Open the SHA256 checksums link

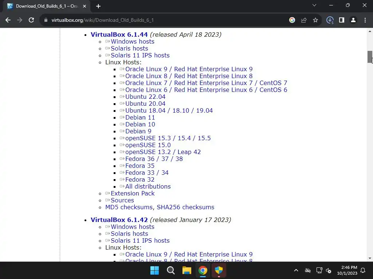185,207
